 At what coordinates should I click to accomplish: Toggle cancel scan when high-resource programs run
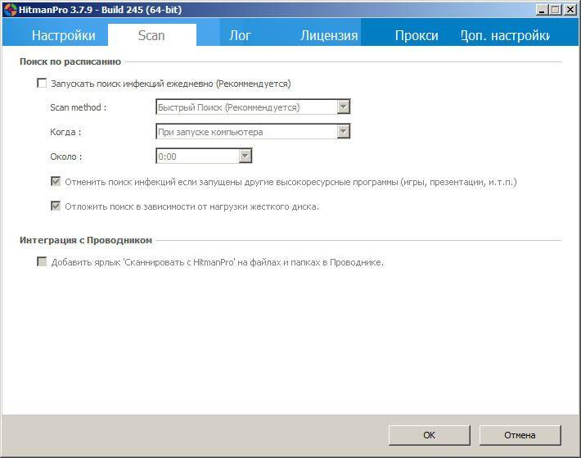pos(56,181)
